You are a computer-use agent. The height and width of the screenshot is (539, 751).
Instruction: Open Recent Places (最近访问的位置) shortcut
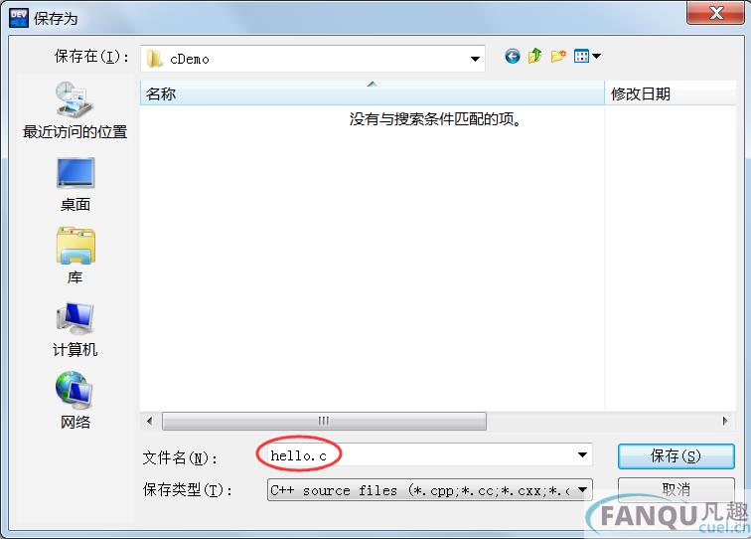[x=75, y=110]
